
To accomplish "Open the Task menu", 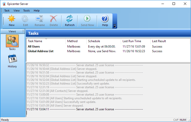I will (x=7, y=11).
